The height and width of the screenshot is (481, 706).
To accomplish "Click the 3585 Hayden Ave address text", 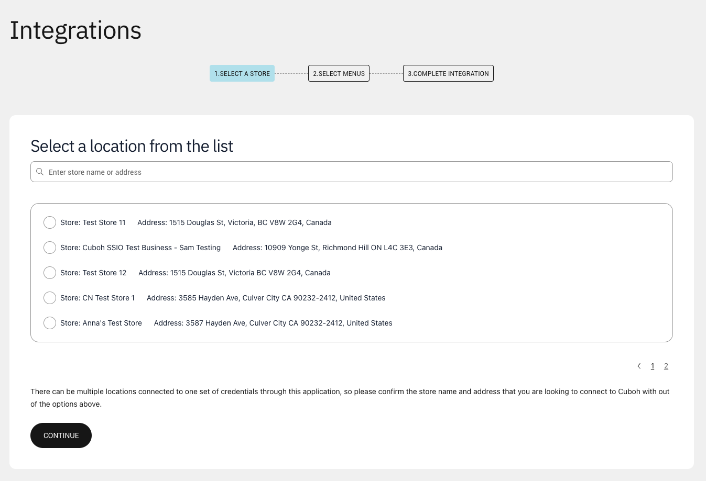I will [x=266, y=298].
